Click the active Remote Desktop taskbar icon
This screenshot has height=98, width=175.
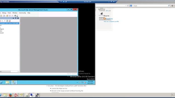32,95
